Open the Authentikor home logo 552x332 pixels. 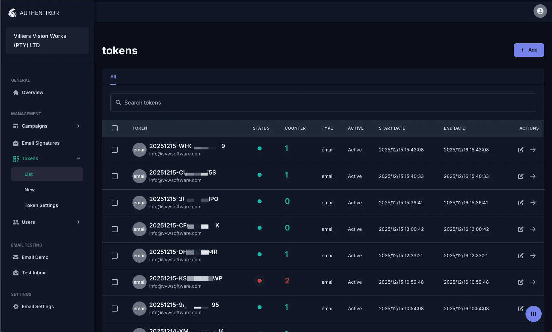click(x=33, y=12)
